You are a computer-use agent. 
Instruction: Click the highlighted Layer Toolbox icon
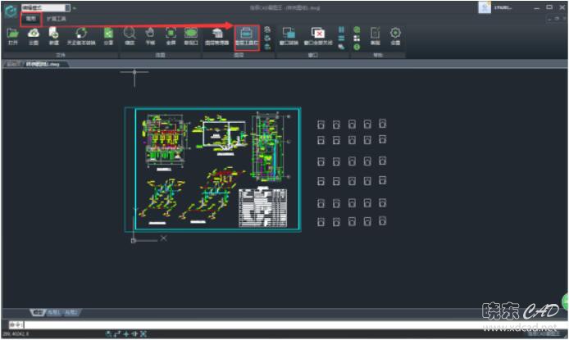(246, 34)
